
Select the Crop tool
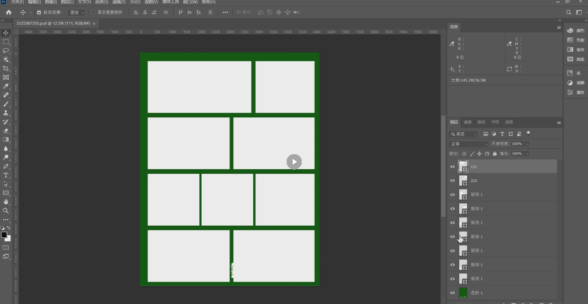[x=6, y=69]
